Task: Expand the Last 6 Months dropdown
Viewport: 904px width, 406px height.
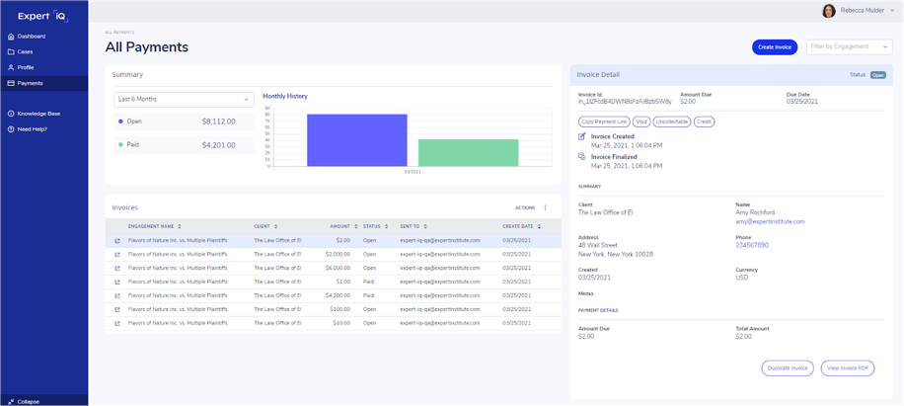Action: (x=184, y=100)
